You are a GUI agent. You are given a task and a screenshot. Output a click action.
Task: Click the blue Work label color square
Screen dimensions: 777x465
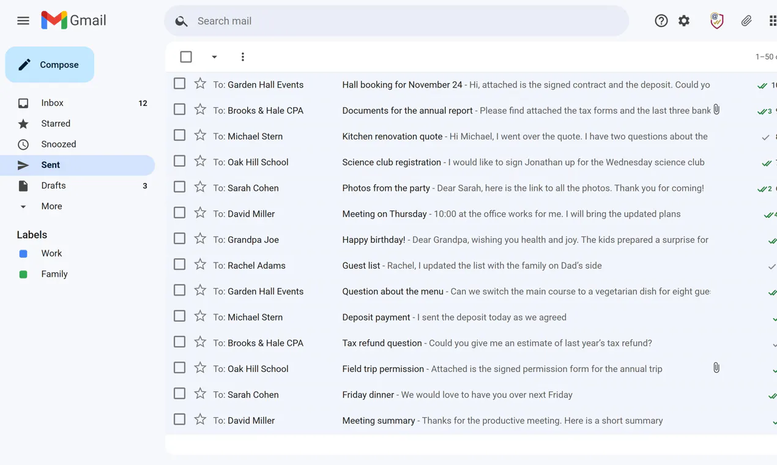pos(23,254)
